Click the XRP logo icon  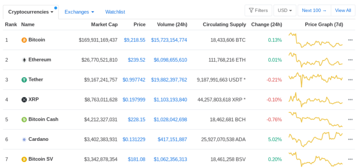24,100
